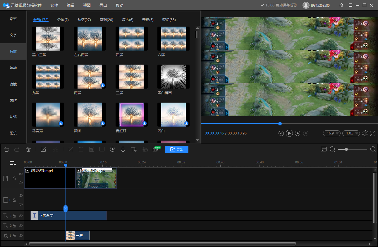378x247 pixels.
Task: Open the 贴纸 sidebar section
Action: [13, 117]
